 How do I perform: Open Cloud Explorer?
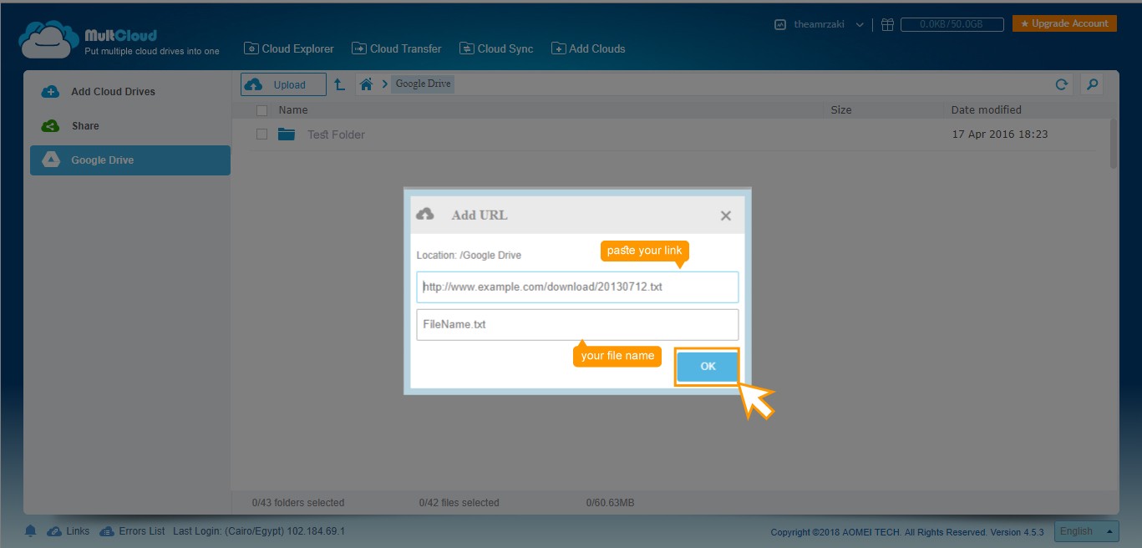click(289, 48)
